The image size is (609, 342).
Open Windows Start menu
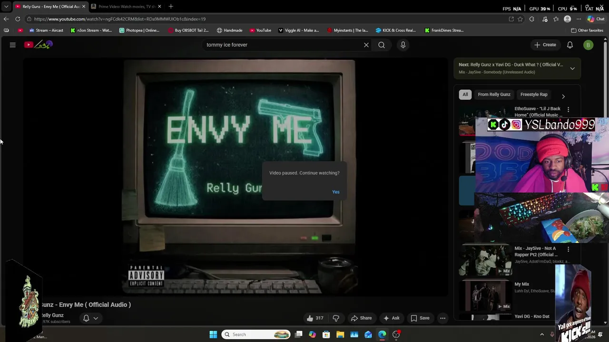[x=213, y=334]
